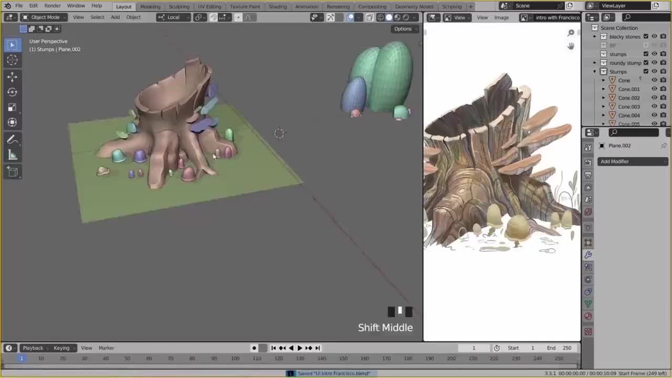Activate the Cursor tool
This screenshot has width=672, height=378.
pos(13,60)
